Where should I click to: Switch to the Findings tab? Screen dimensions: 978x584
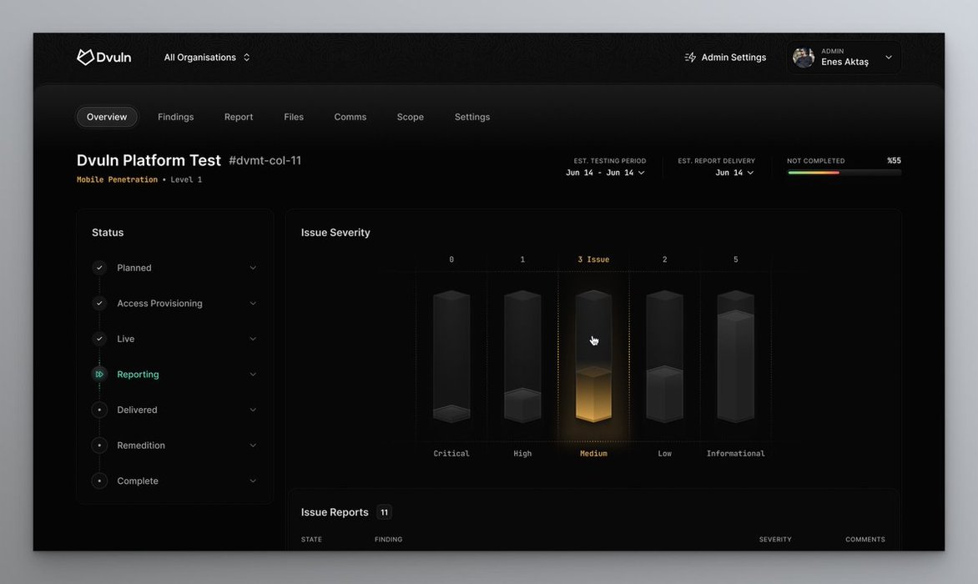click(175, 117)
